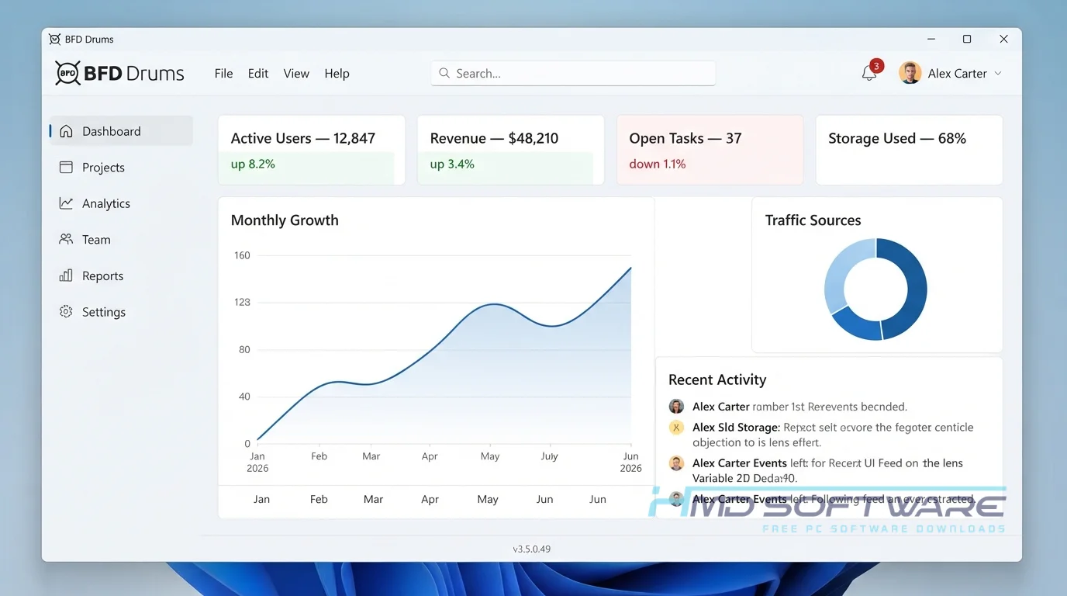
Task: Click the 'up 8.2%' change value
Action: 253,164
